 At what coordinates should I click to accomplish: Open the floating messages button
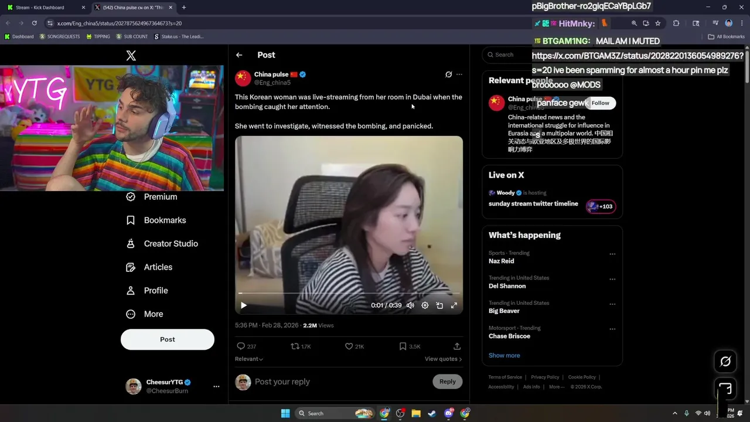[725, 389]
